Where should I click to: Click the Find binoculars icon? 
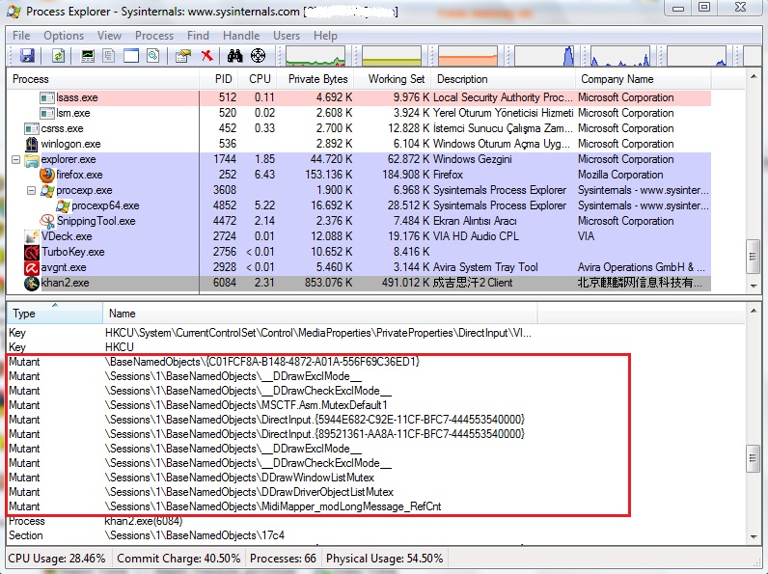(234, 56)
